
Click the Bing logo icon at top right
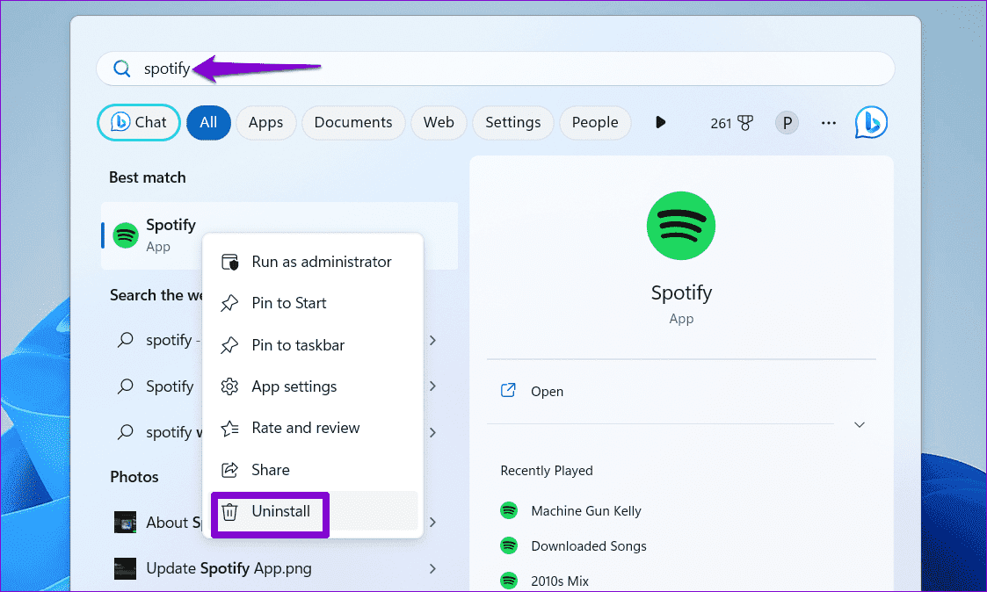[871, 122]
